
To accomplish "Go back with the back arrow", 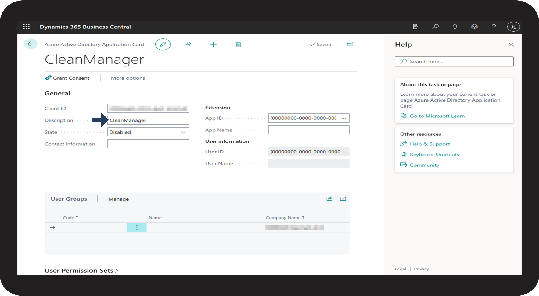I will pos(31,44).
